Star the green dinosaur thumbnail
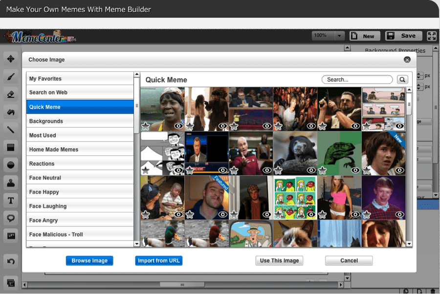The width and height of the screenshot is (440, 294). (323, 170)
